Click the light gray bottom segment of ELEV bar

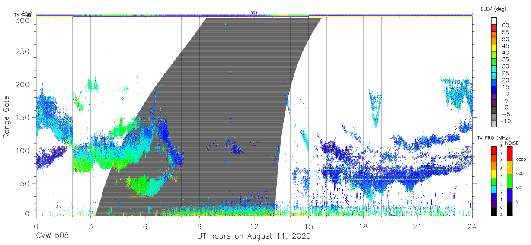click(x=494, y=124)
